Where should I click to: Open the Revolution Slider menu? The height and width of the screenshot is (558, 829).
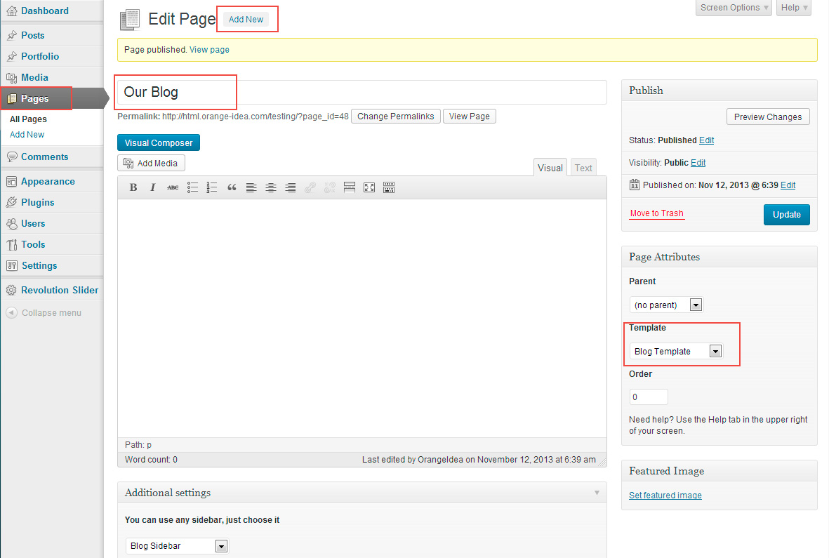tap(52, 290)
